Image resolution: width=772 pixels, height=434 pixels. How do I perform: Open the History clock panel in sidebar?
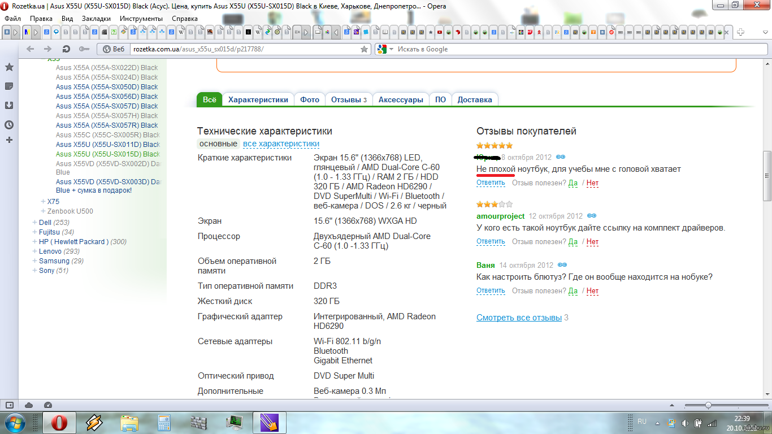click(9, 125)
